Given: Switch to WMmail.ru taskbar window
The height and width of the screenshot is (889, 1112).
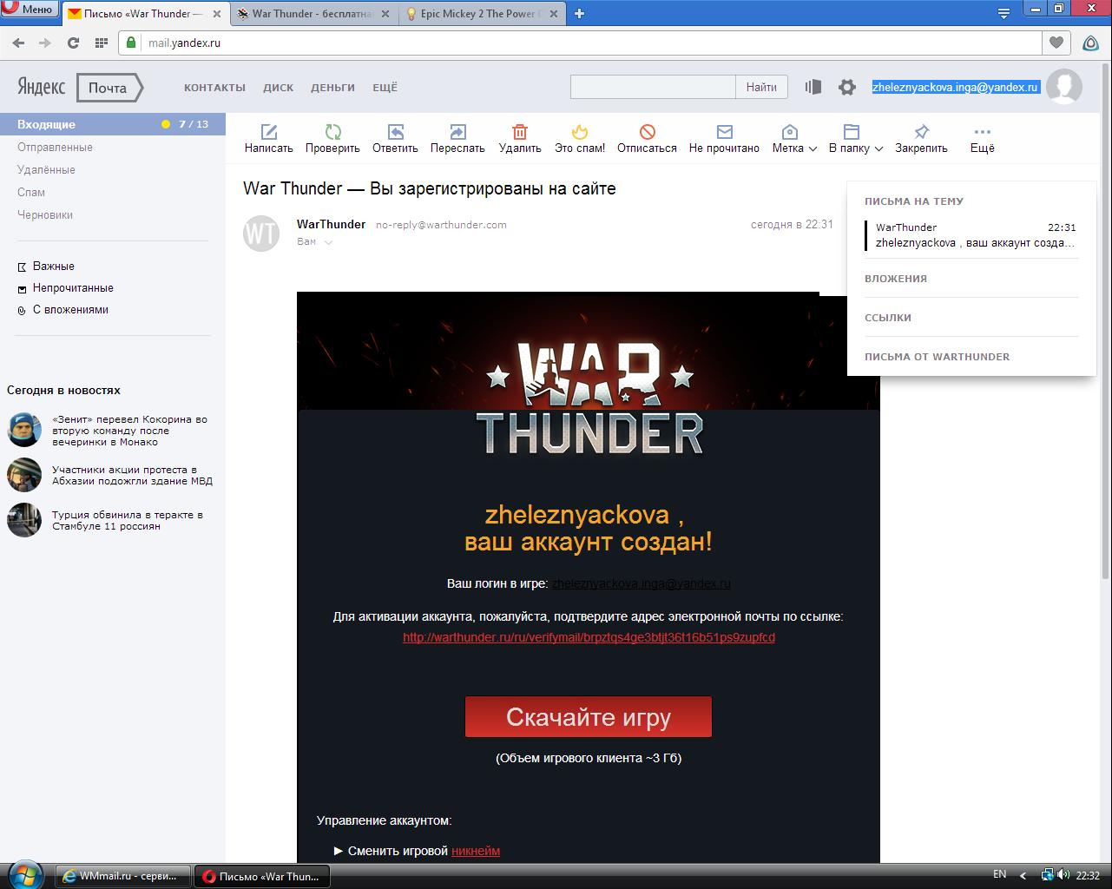Looking at the screenshot, I should (x=122, y=876).
